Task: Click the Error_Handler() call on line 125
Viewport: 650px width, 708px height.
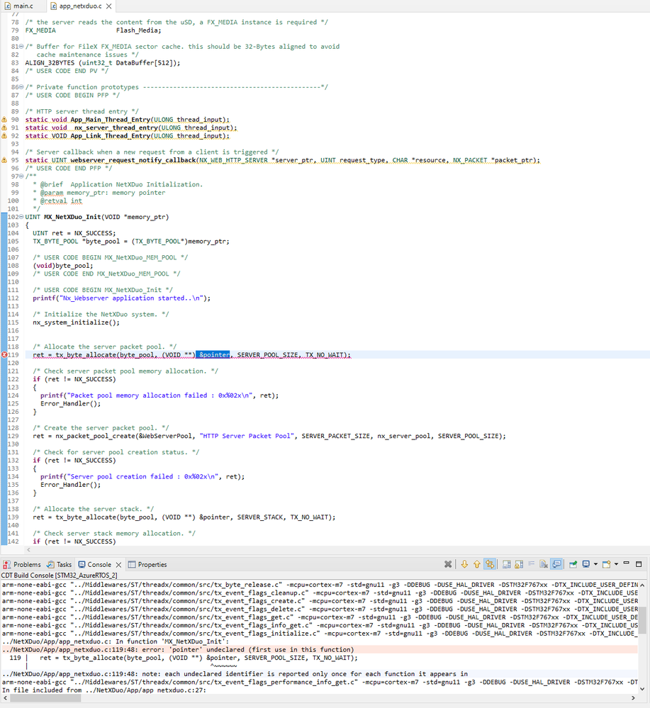Action: tap(70, 404)
